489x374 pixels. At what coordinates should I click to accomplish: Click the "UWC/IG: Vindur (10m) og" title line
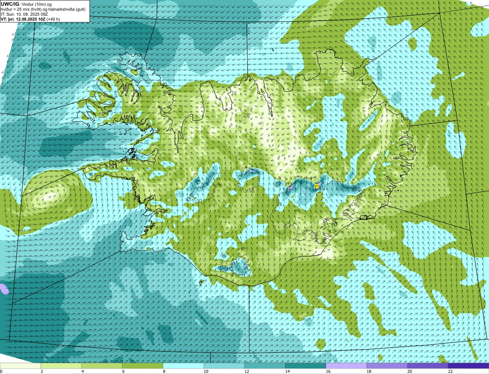[x=26, y=4]
